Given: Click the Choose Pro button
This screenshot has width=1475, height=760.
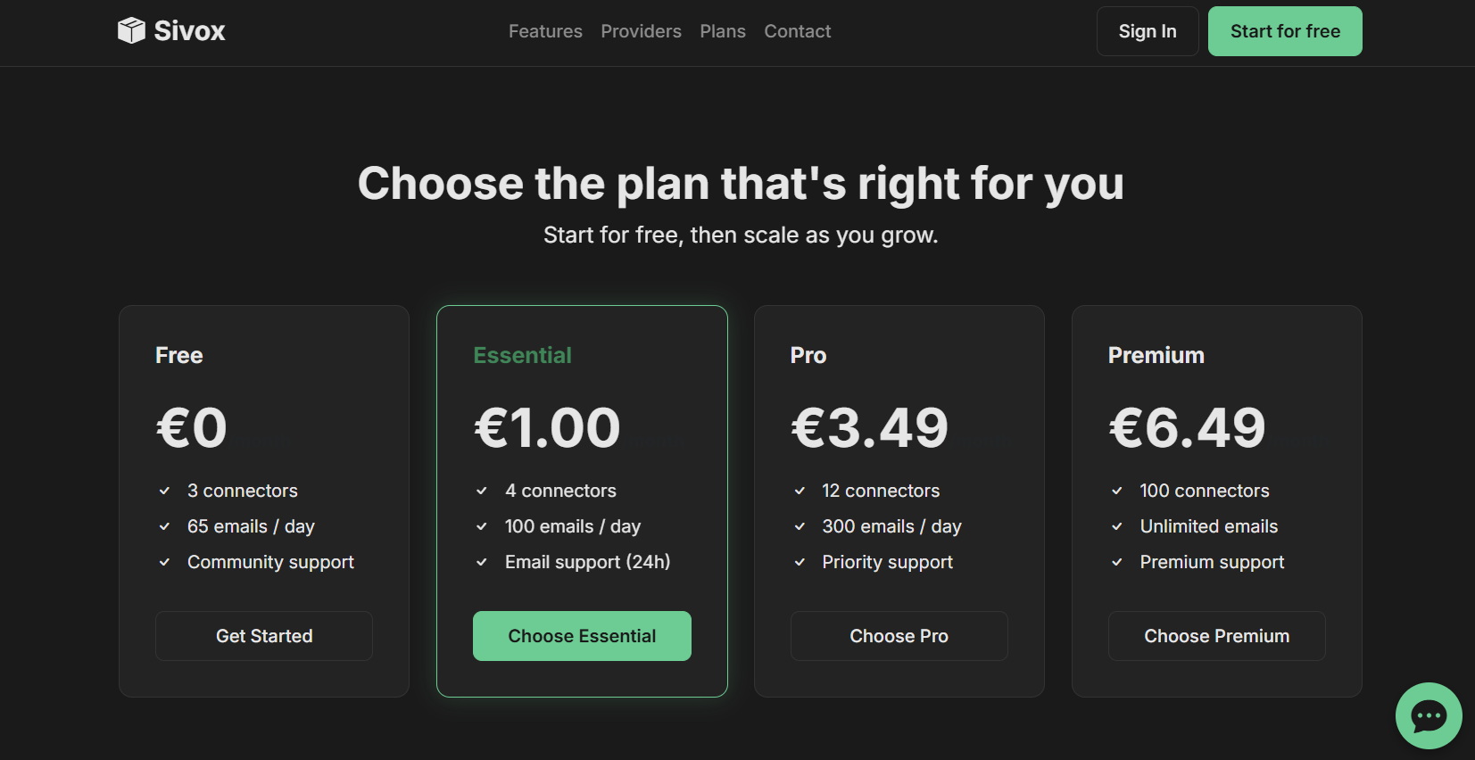Looking at the screenshot, I should point(899,636).
